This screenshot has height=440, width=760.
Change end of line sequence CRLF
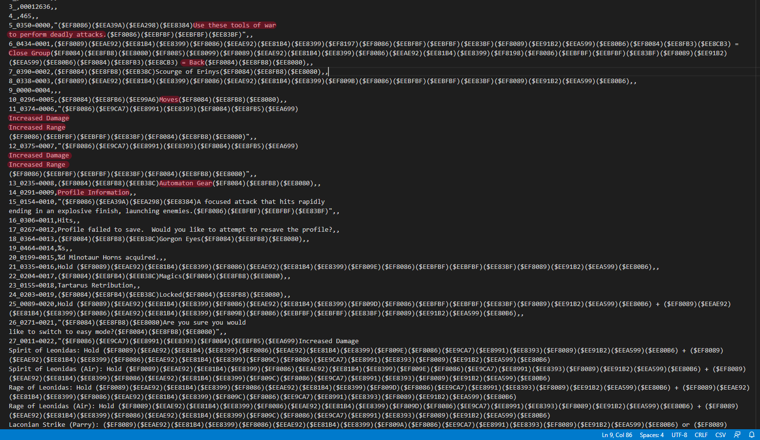701,435
